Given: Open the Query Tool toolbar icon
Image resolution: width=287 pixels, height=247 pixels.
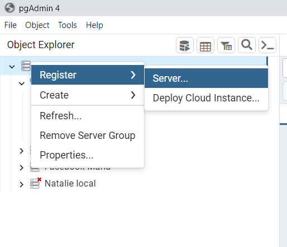Looking at the screenshot, I should tap(185, 45).
